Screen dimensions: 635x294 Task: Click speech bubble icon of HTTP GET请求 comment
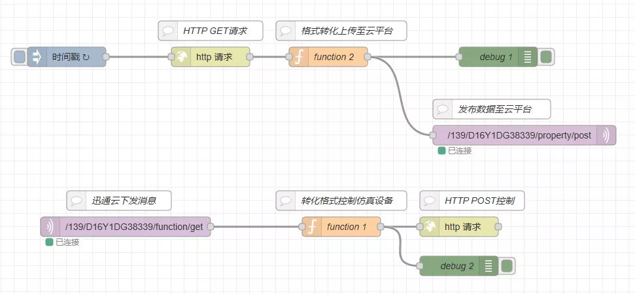(168, 31)
